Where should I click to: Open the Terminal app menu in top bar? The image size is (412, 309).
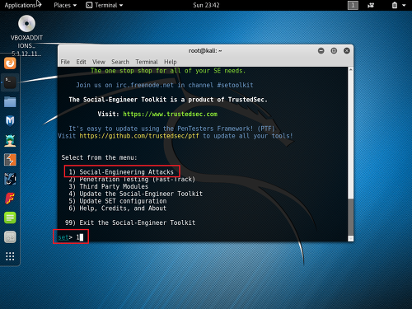point(105,5)
